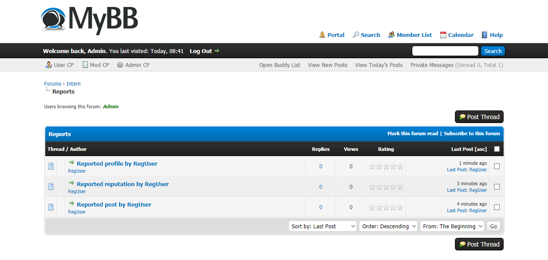The height and width of the screenshot is (260, 548).
Task: Click "1 minute ago" timestamp text
Action: pyautogui.click(x=473, y=163)
